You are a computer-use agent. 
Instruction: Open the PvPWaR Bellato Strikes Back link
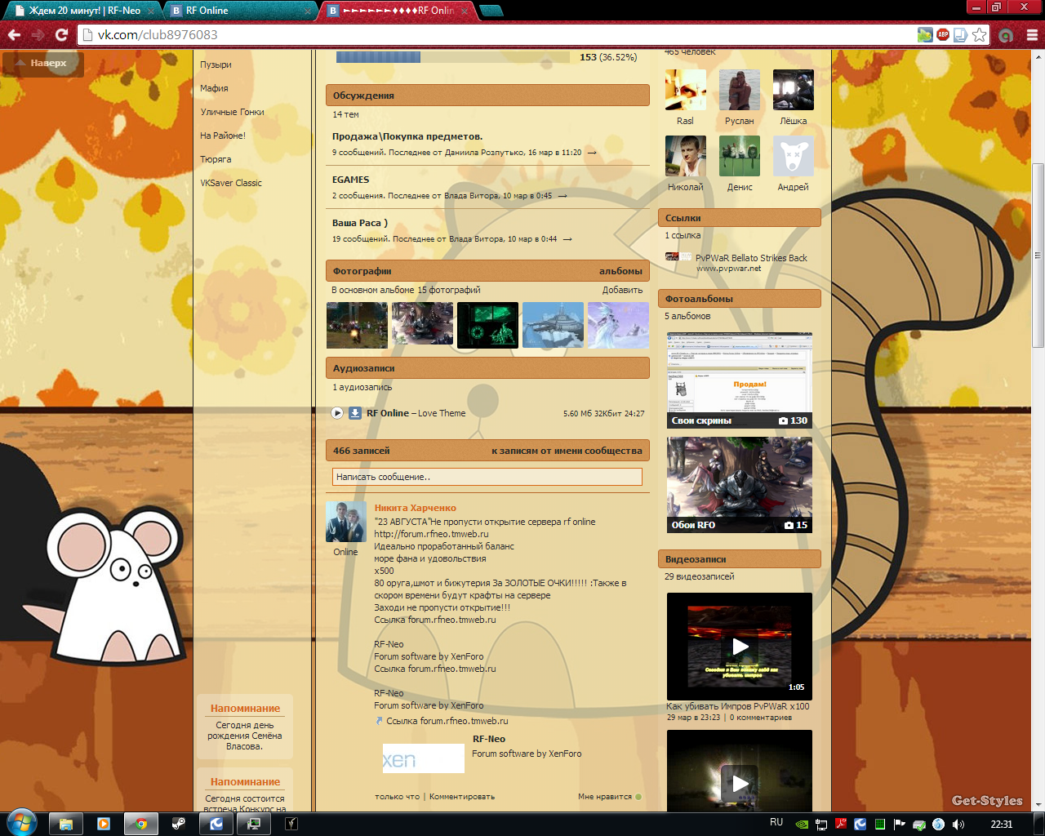751,258
